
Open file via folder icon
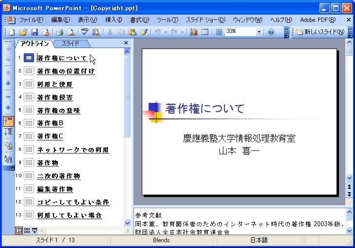(x=23, y=32)
